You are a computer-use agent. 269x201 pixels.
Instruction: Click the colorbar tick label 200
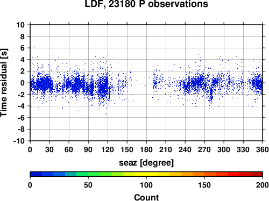point(262,185)
